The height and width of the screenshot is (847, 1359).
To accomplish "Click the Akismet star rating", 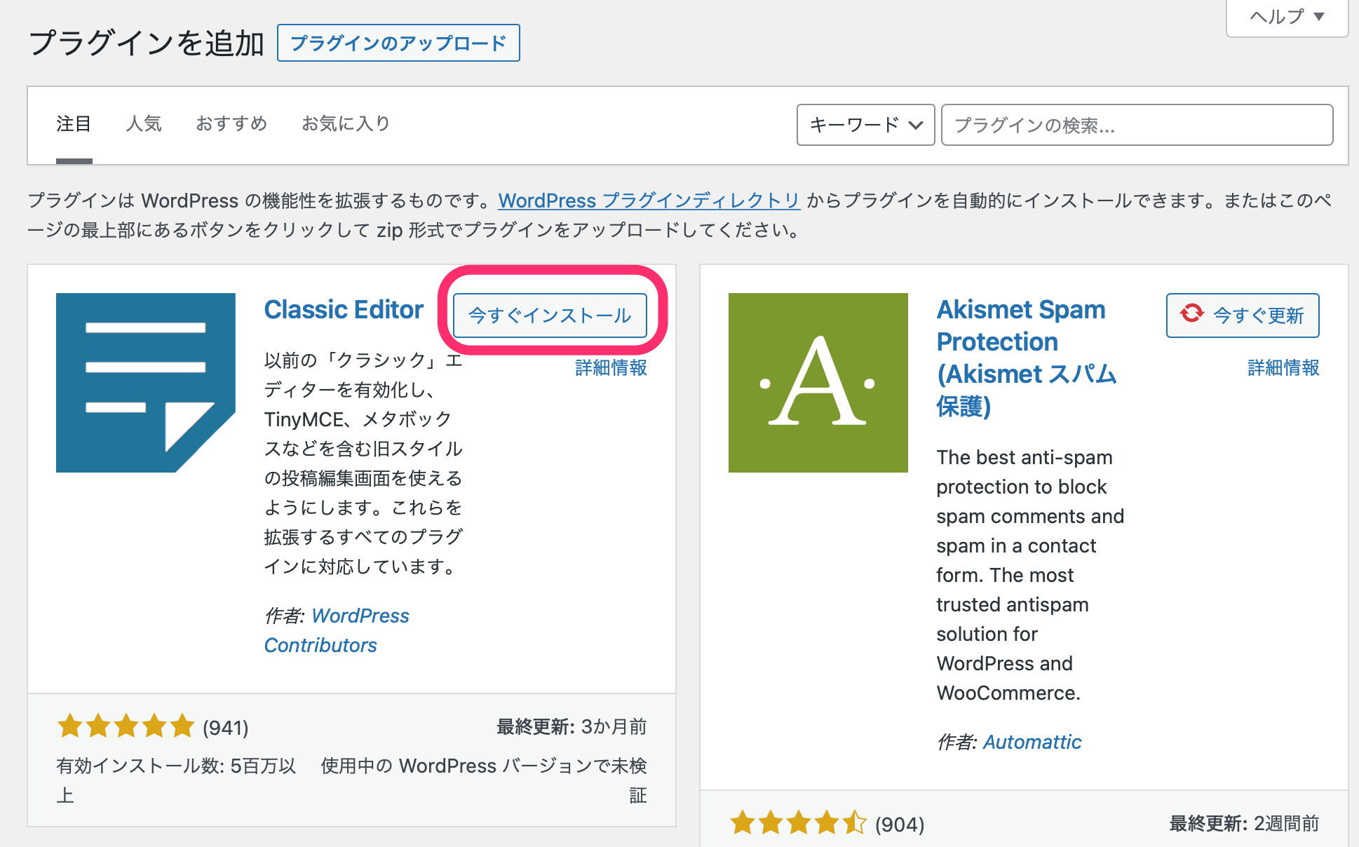I will click(x=798, y=823).
